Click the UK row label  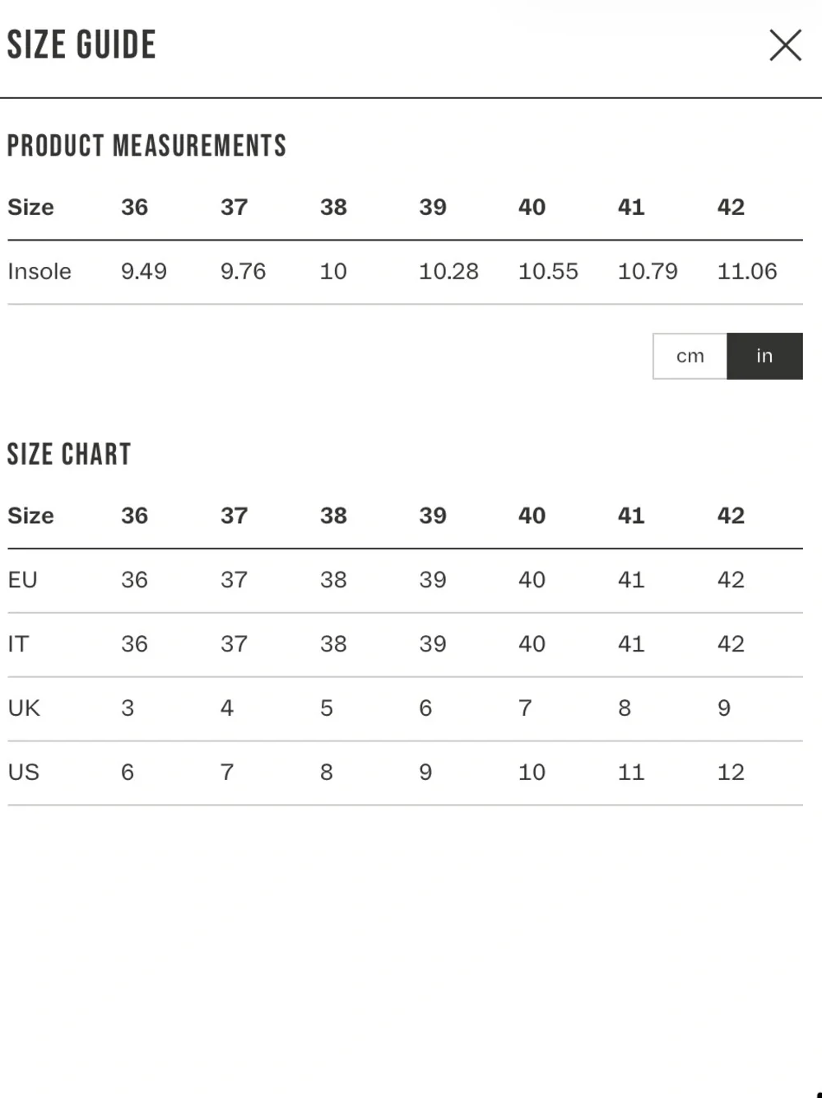point(24,708)
